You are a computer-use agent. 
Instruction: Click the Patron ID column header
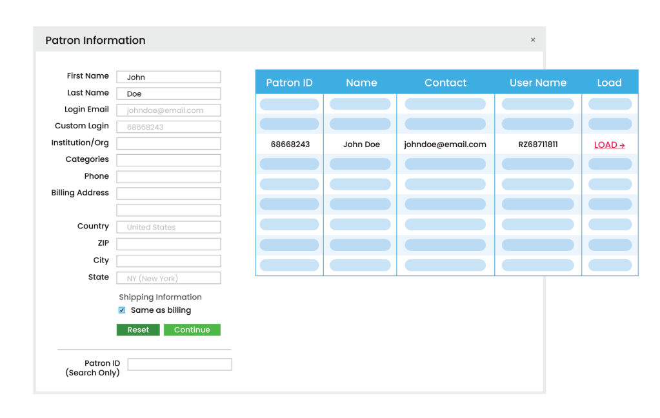click(x=289, y=83)
